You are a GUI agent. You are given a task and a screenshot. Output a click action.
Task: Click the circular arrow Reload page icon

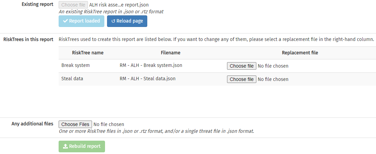tap(113, 21)
